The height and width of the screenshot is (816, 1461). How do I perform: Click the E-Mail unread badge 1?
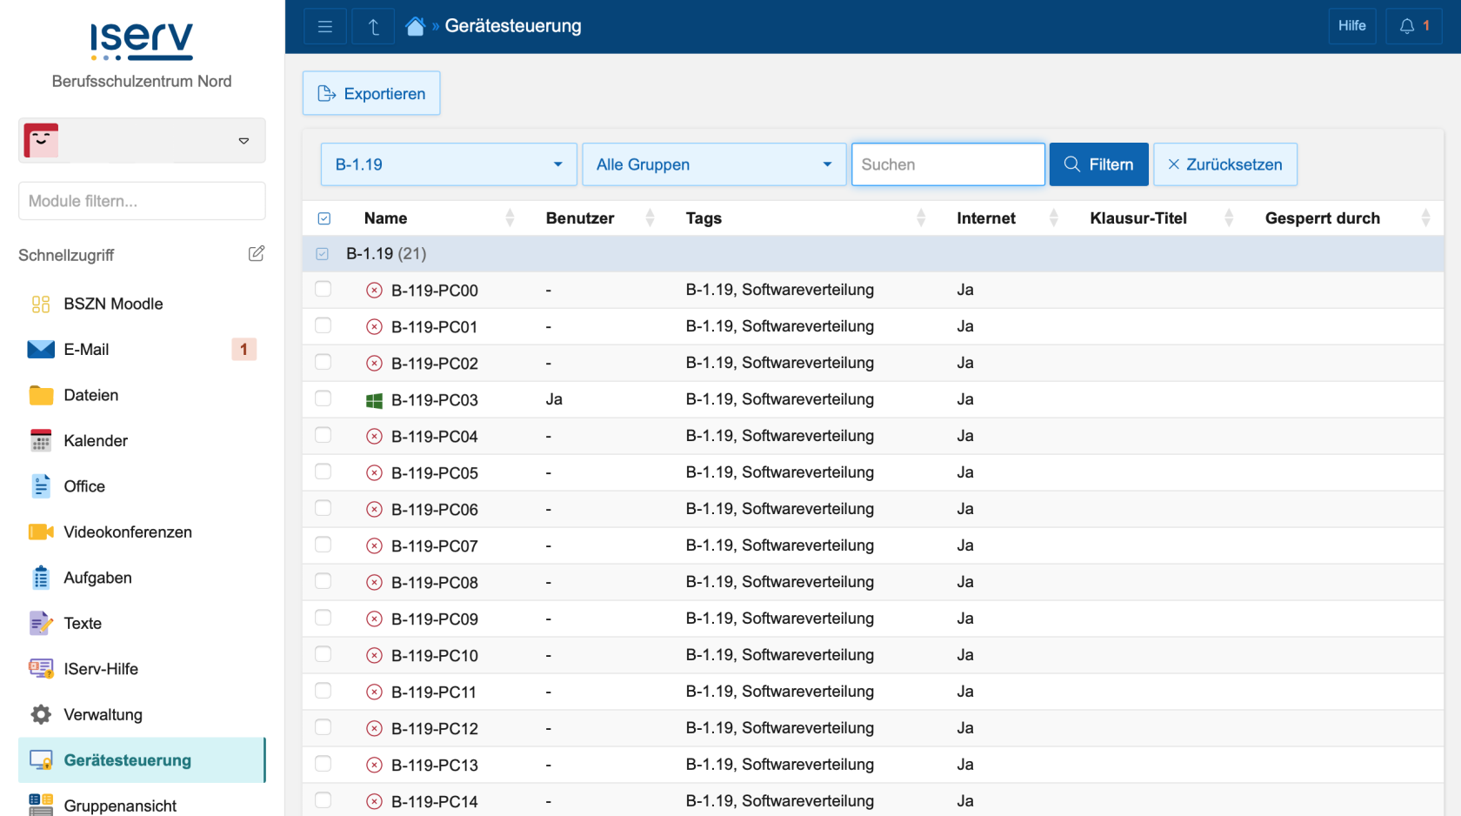click(x=243, y=350)
